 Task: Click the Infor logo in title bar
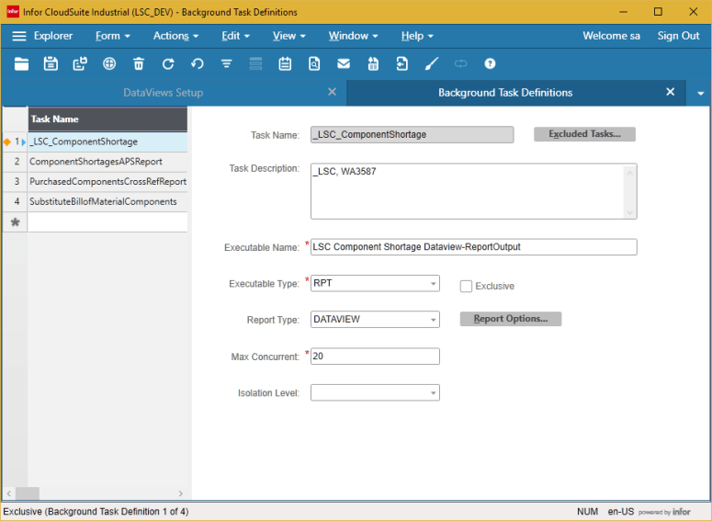tap(13, 12)
